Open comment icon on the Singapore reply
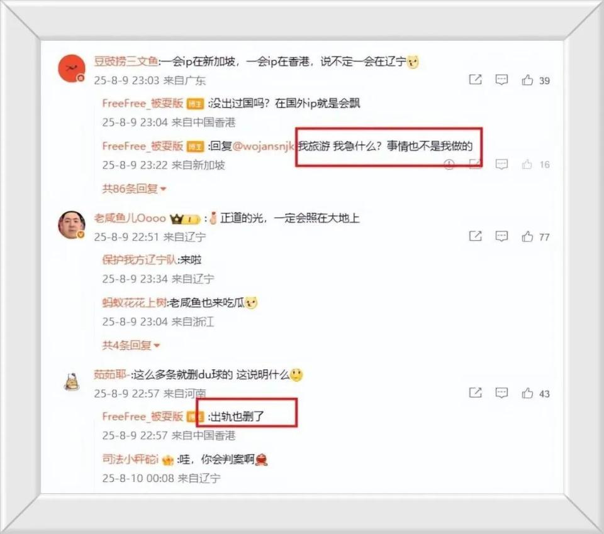This screenshot has width=604, height=534. coord(501,164)
